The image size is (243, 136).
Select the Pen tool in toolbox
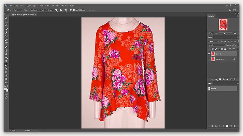6,65
